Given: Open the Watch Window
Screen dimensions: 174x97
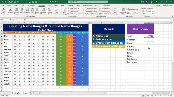Looking at the screenshot, I should (x=115, y=11).
